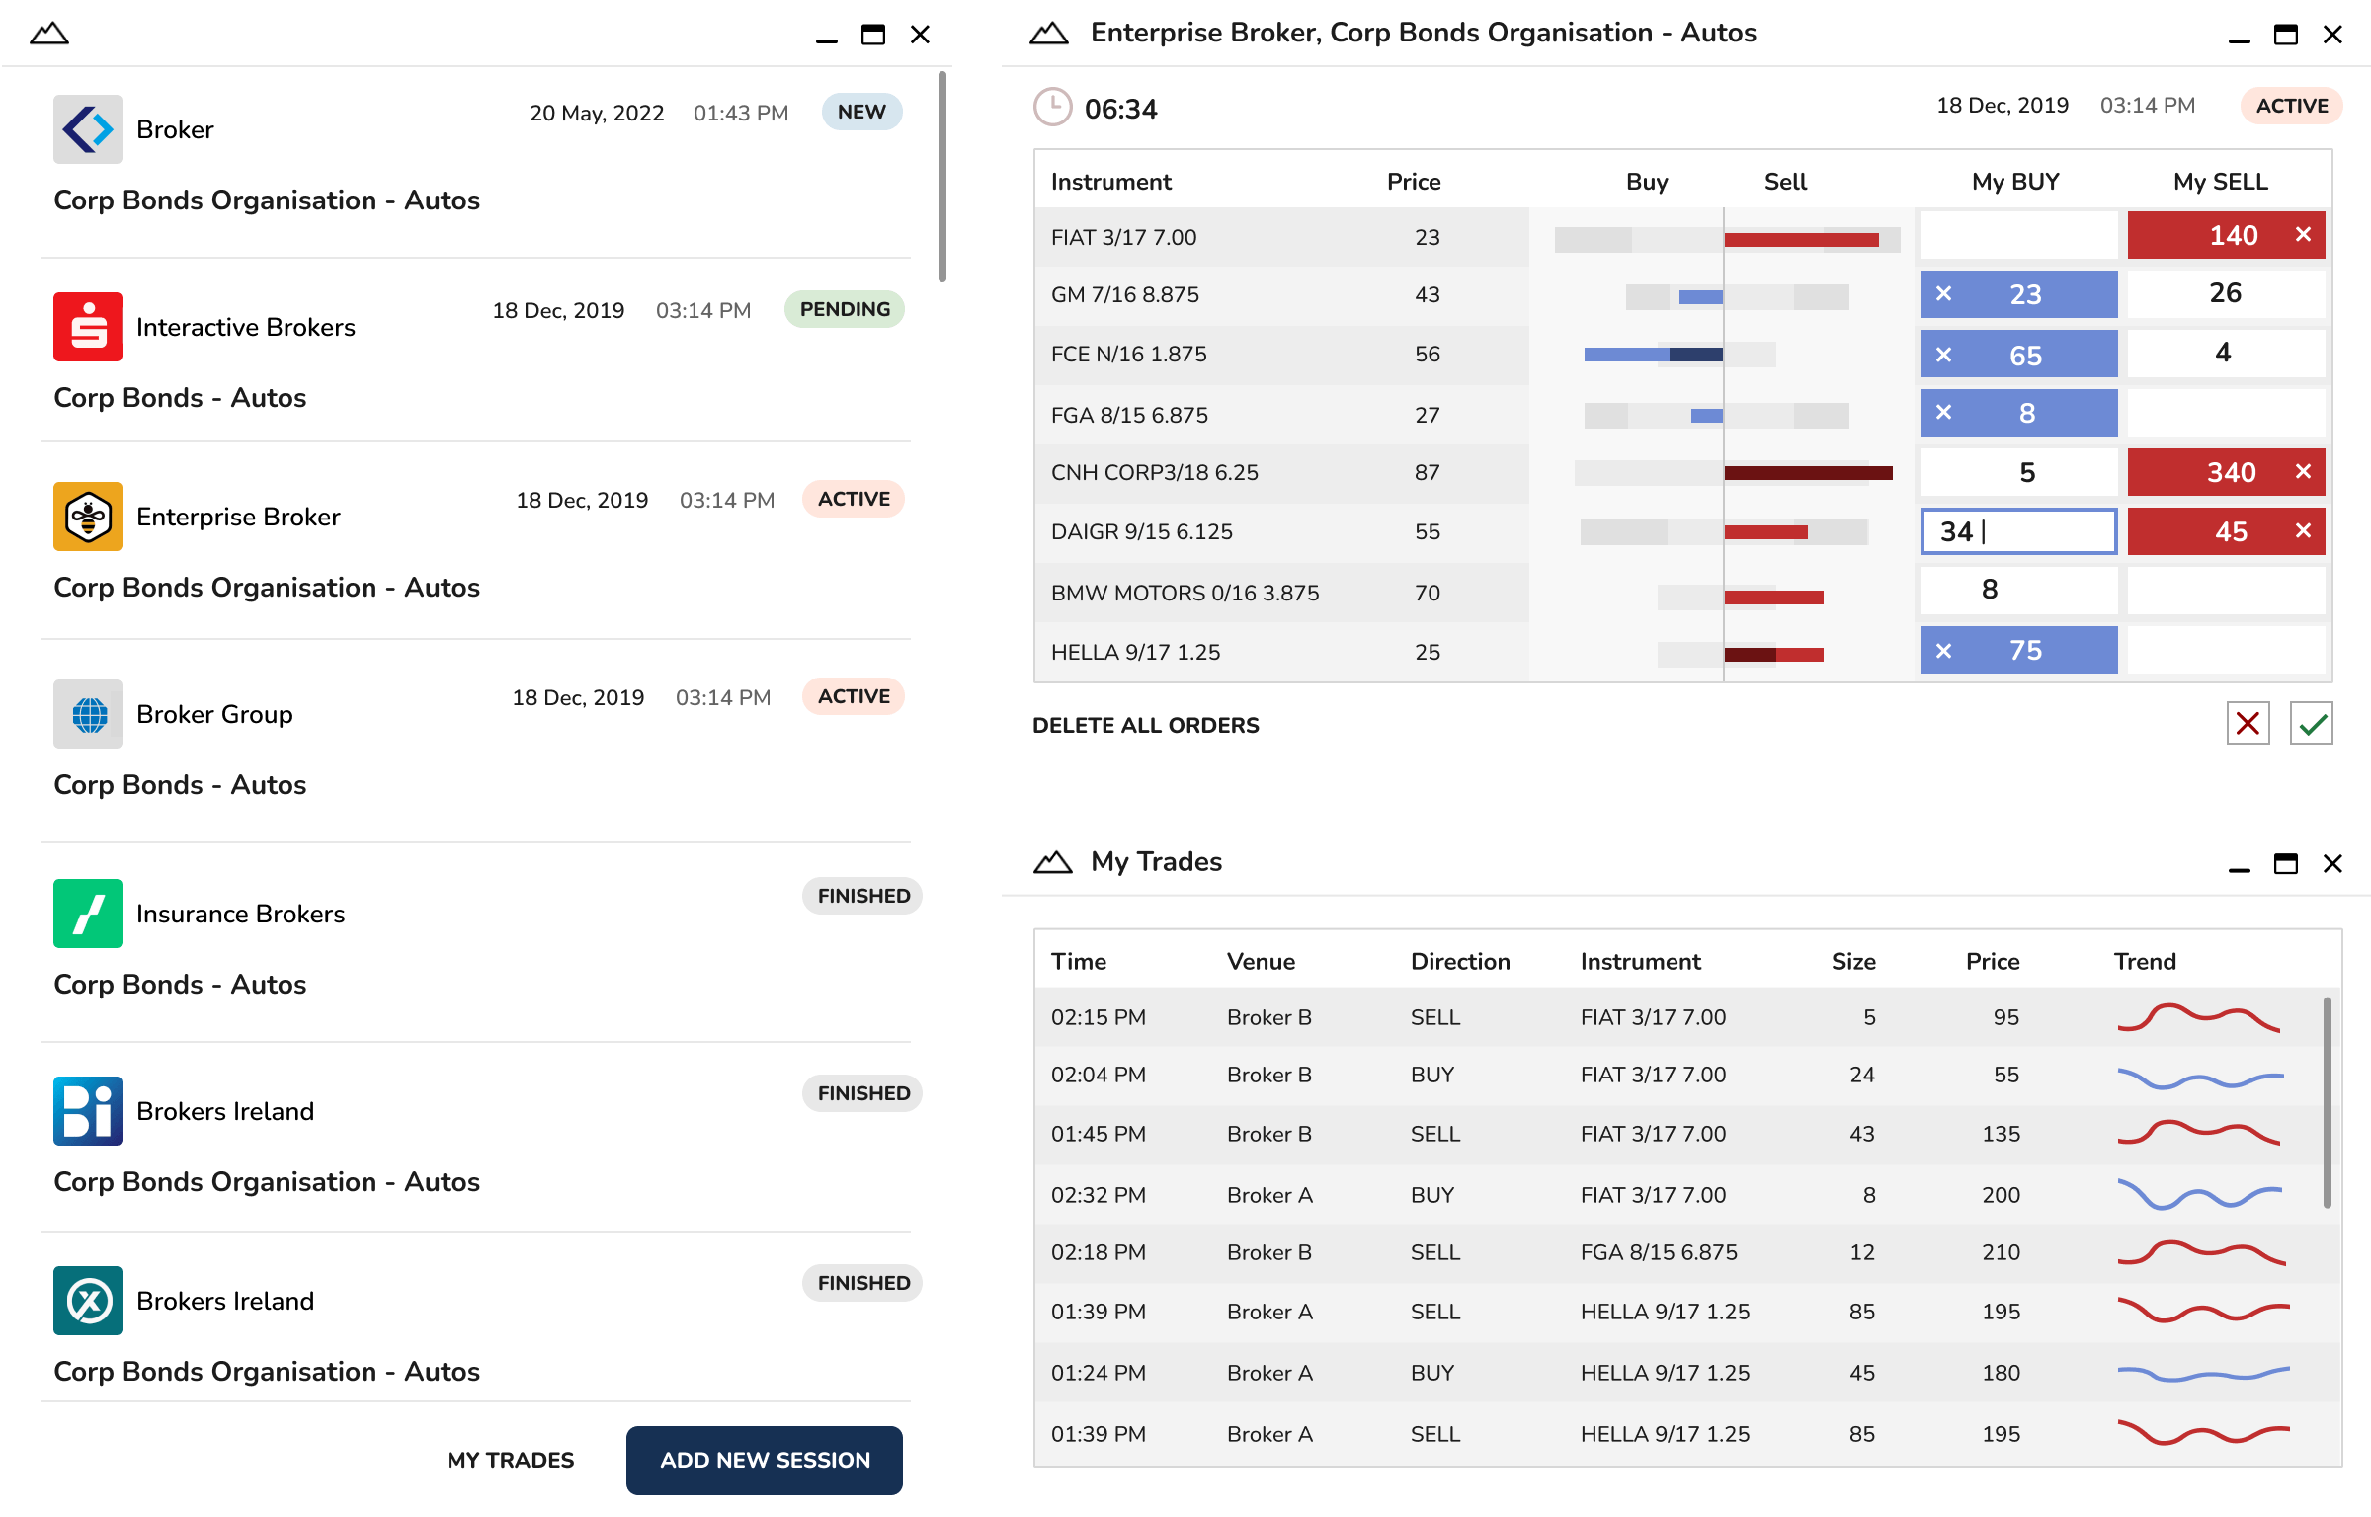Viewport: 2371px width, 1517px height.
Task: Remove the 140 sell order for FIAT
Action: point(2303,235)
